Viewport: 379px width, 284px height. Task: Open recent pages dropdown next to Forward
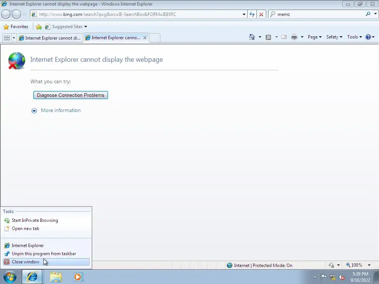point(24,14)
